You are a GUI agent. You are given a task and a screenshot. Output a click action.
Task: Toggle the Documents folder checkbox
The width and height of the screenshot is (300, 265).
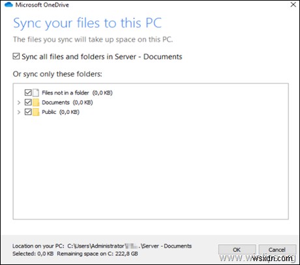click(x=28, y=102)
